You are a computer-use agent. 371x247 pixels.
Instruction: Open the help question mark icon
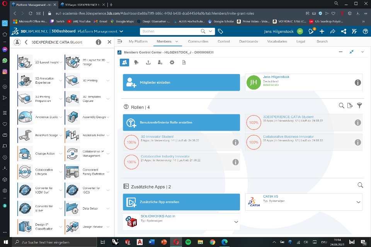click(365, 31)
